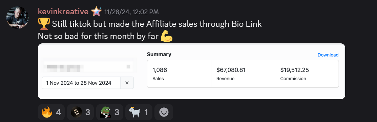Click the flexed bicep emoji
377x122 pixels.
[166, 36]
